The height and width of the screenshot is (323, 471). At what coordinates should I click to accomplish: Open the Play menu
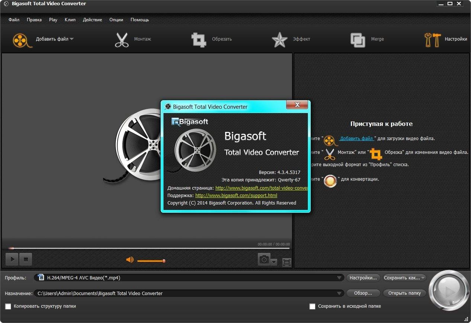pos(53,20)
